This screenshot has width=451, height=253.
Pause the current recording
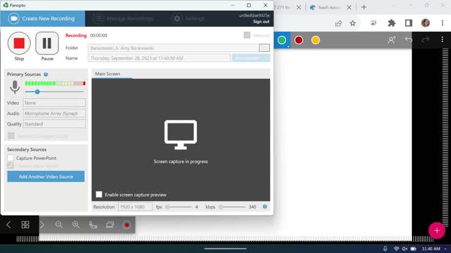pos(47,43)
